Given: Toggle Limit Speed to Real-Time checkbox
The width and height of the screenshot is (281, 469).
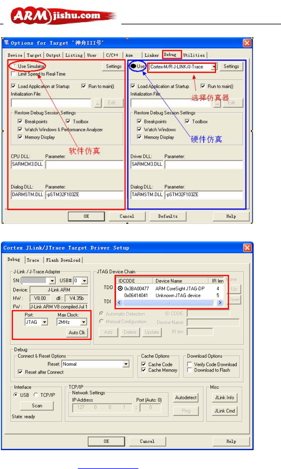Looking at the screenshot, I should click(x=13, y=74).
